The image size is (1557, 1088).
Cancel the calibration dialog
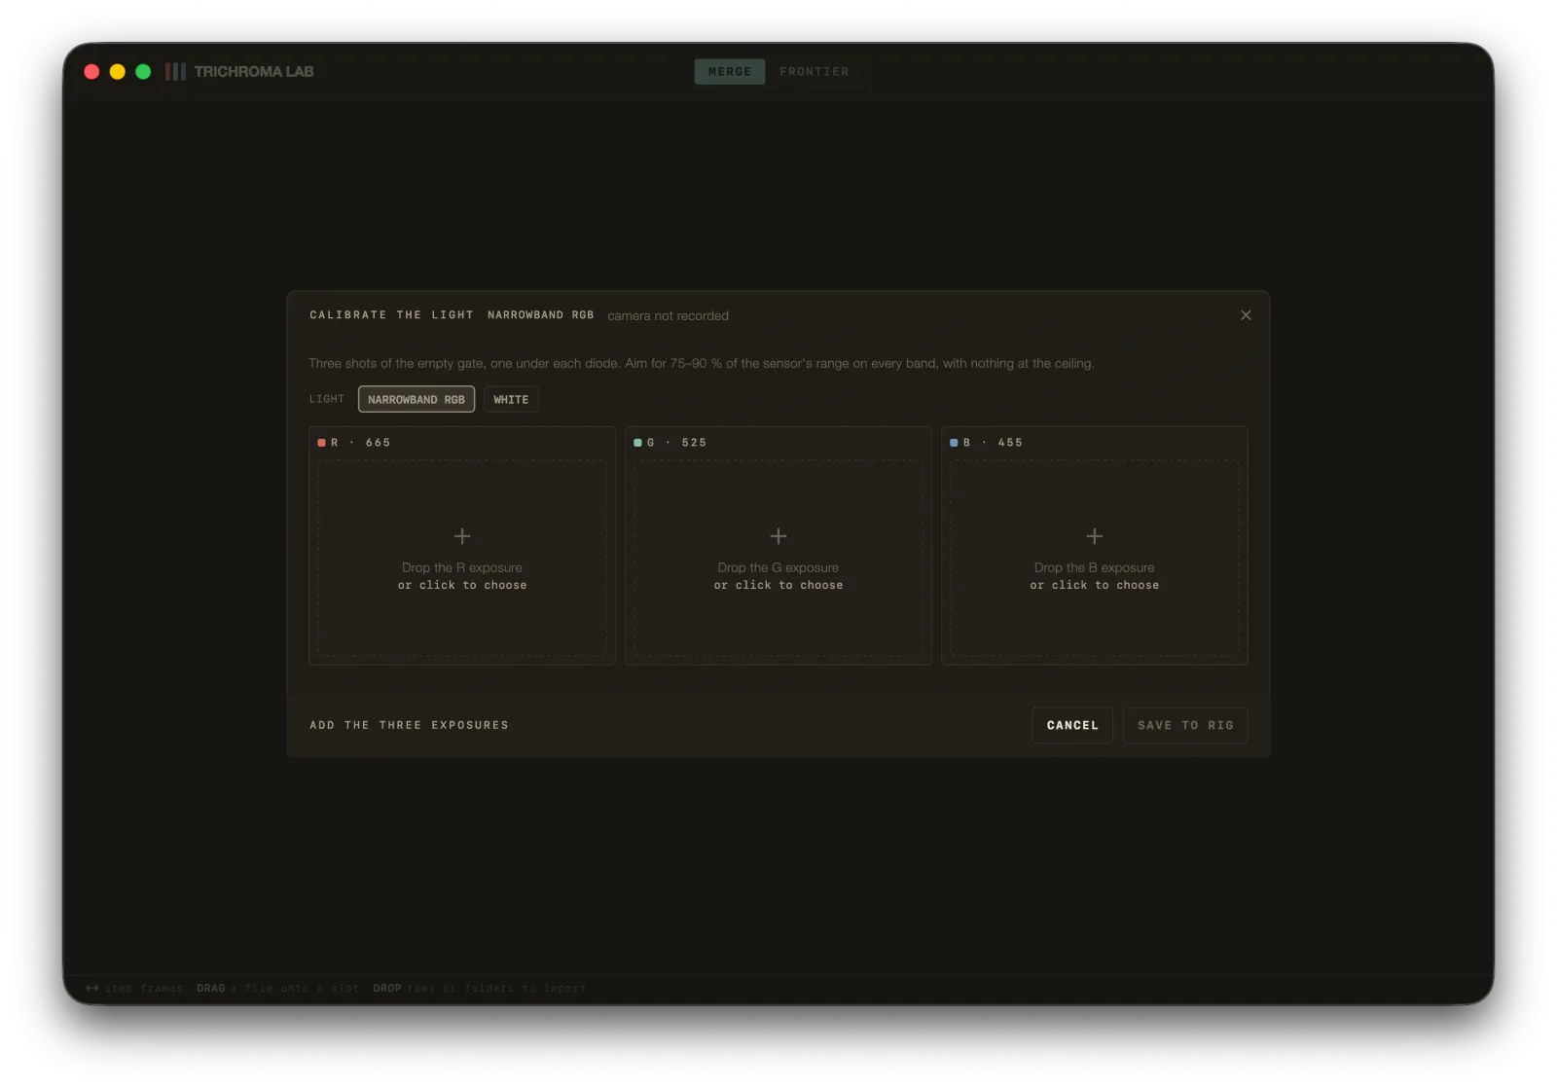pos(1072,725)
